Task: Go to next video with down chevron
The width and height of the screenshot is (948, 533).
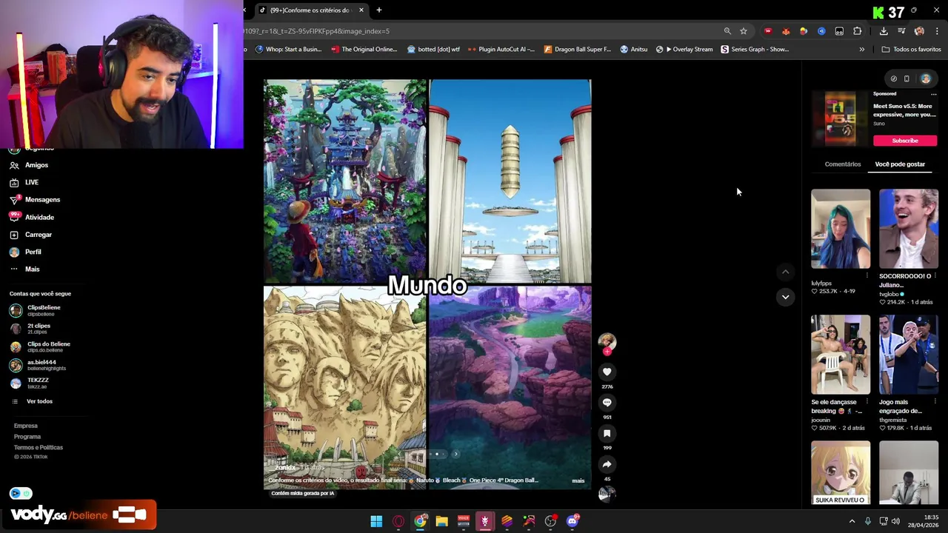Action: [x=785, y=297]
